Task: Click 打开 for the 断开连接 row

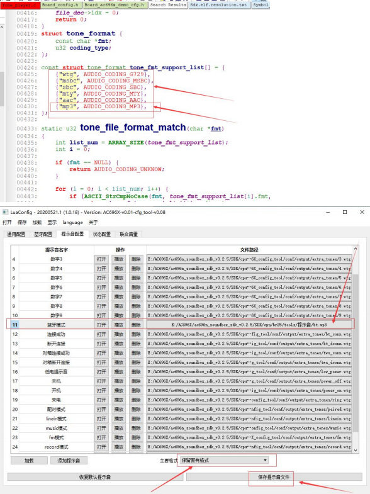Action: [x=101, y=344]
